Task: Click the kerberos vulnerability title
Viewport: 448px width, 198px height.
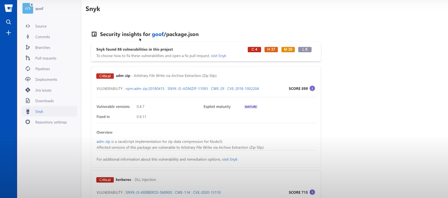Action: [x=123, y=180]
